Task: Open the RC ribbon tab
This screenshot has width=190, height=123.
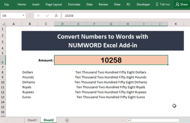Action: coord(128,4)
